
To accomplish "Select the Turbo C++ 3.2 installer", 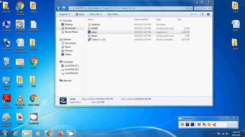I will 98,40.
